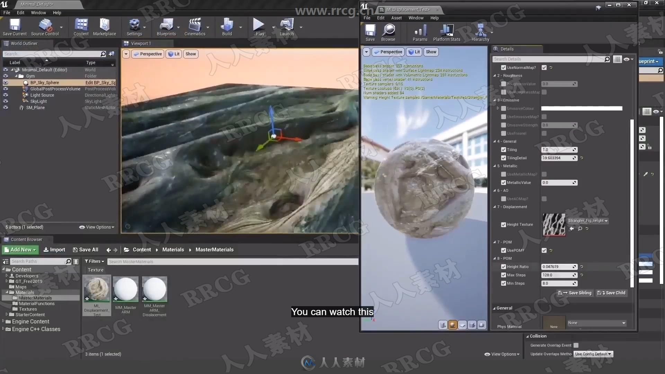This screenshot has height=374, width=665.
Task: Toggle UsePOM? value checkbox
Action: (x=544, y=250)
